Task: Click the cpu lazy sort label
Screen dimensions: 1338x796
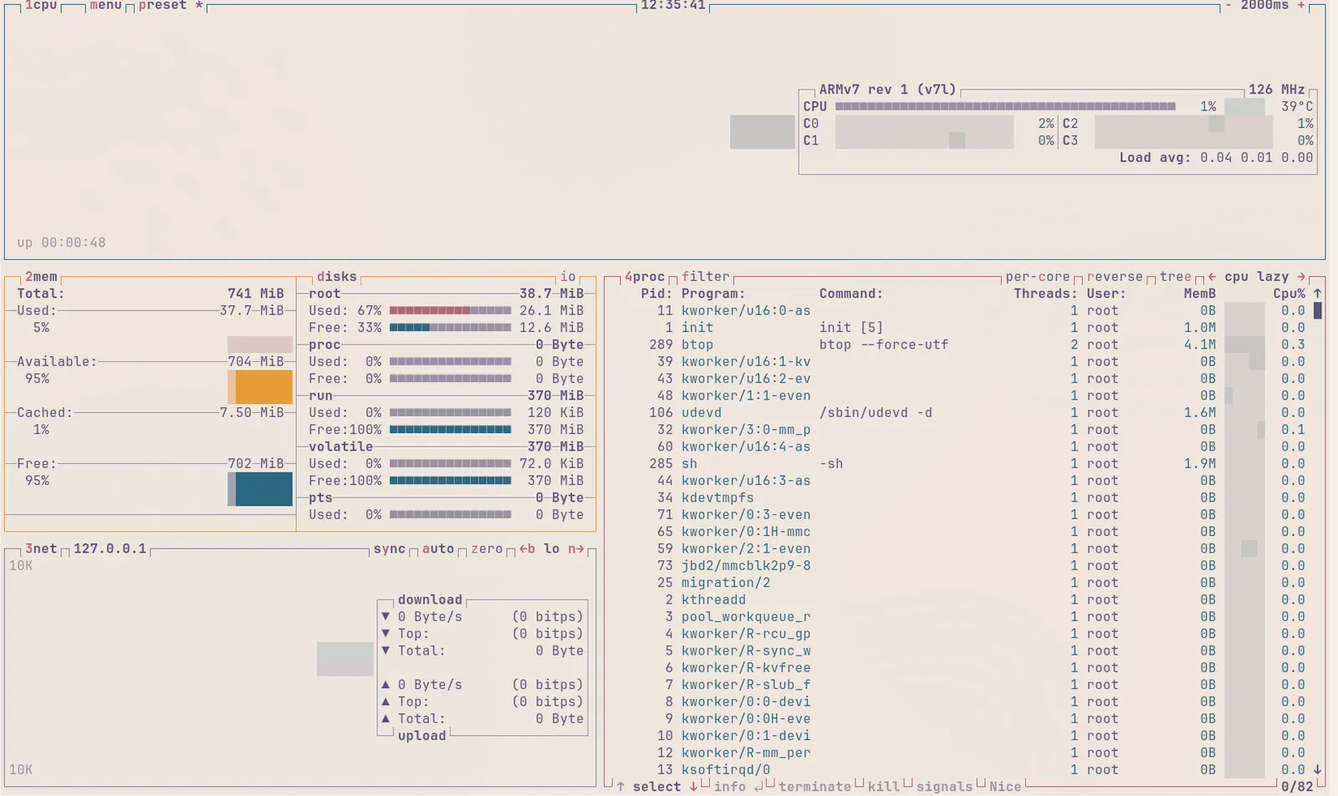Action: point(1256,277)
